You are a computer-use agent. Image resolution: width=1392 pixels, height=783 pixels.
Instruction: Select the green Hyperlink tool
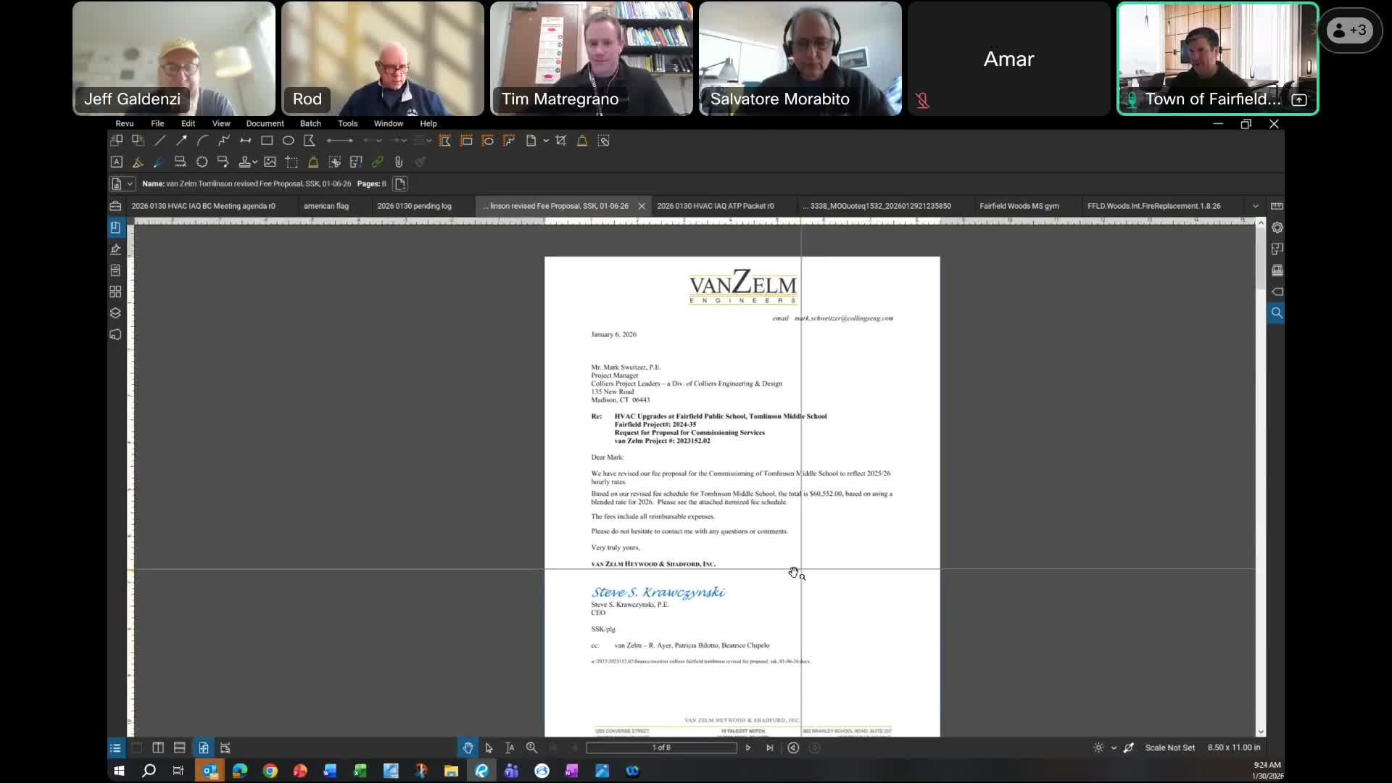(x=377, y=162)
